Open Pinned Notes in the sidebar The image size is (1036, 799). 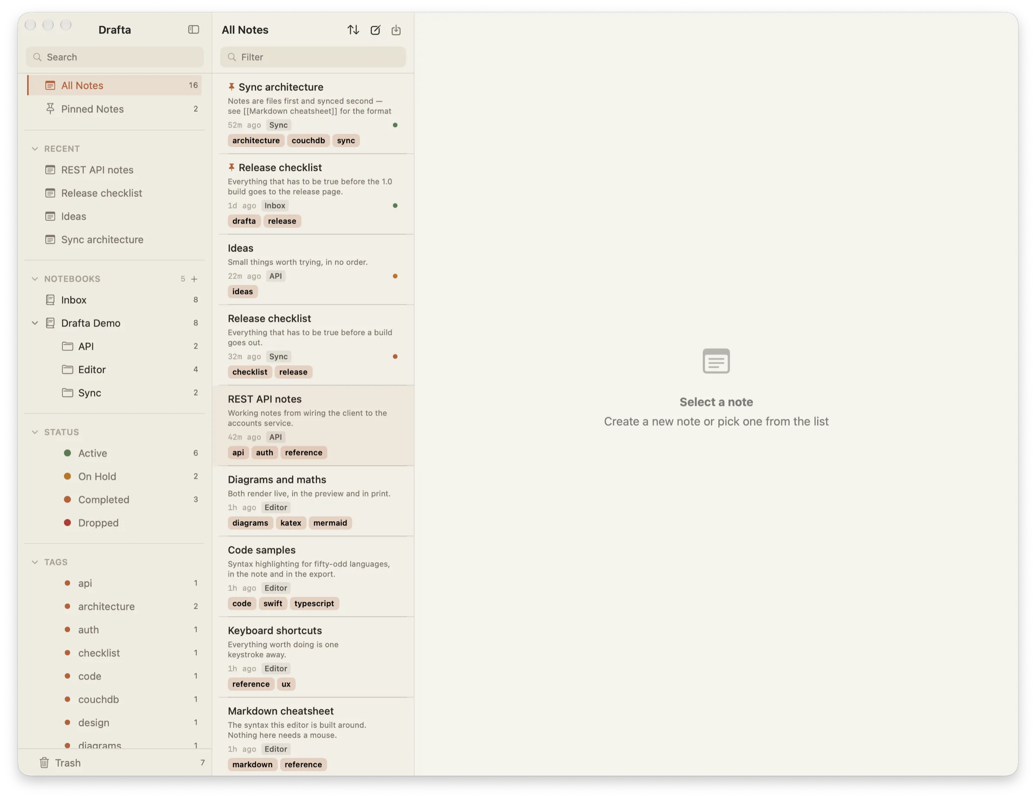[x=114, y=109]
